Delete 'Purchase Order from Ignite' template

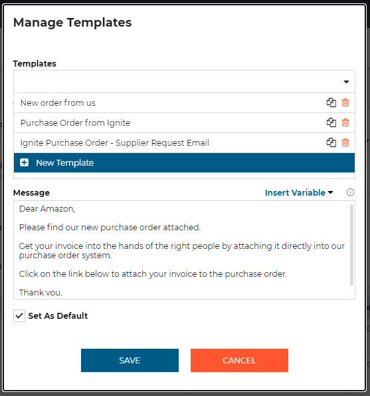345,122
